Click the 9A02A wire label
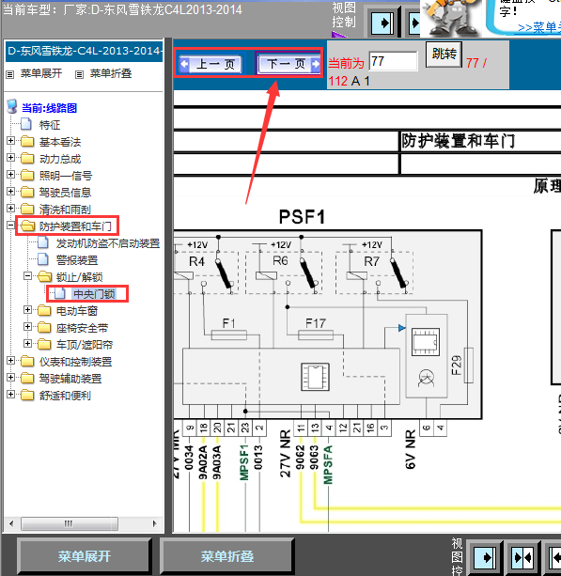This screenshot has width=561, height=576. click(x=203, y=462)
